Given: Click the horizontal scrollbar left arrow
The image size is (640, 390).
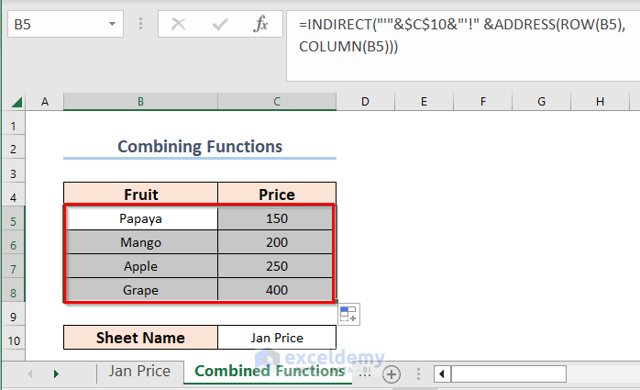Looking at the screenshot, I should pyautogui.click(x=443, y=373).
